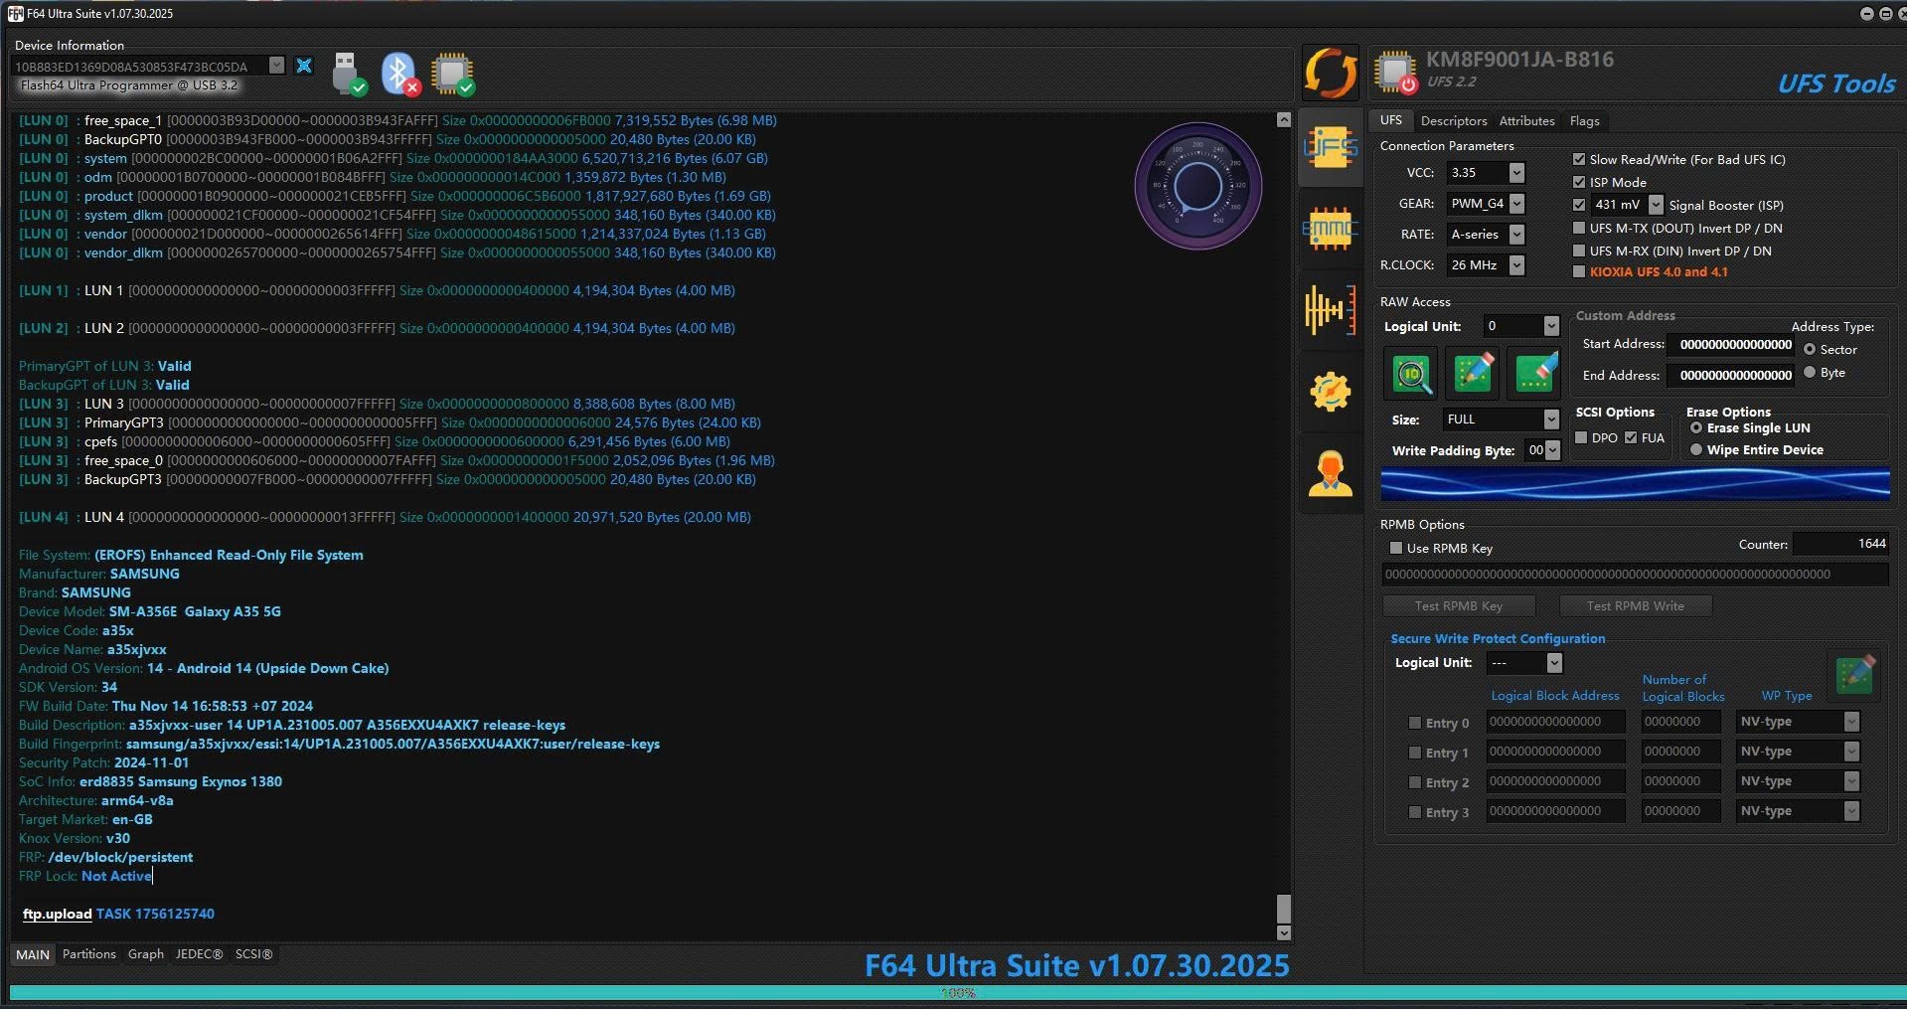Open the GEAR PWM_G4 dropdown
The width and height of the screenshot is (1907, 1009).
coord(1516,204)
